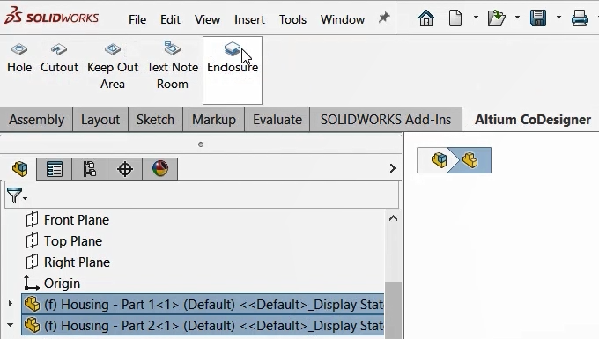Expand the manager tabs right chevron
This screenshot has width=599, height=339.
click(x=392, y=168)
